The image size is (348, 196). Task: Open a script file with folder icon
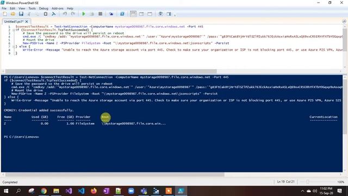13,14
